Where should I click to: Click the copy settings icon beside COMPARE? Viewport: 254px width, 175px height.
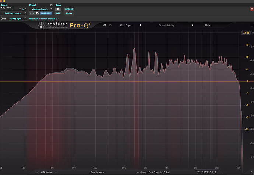pos(37,13)
